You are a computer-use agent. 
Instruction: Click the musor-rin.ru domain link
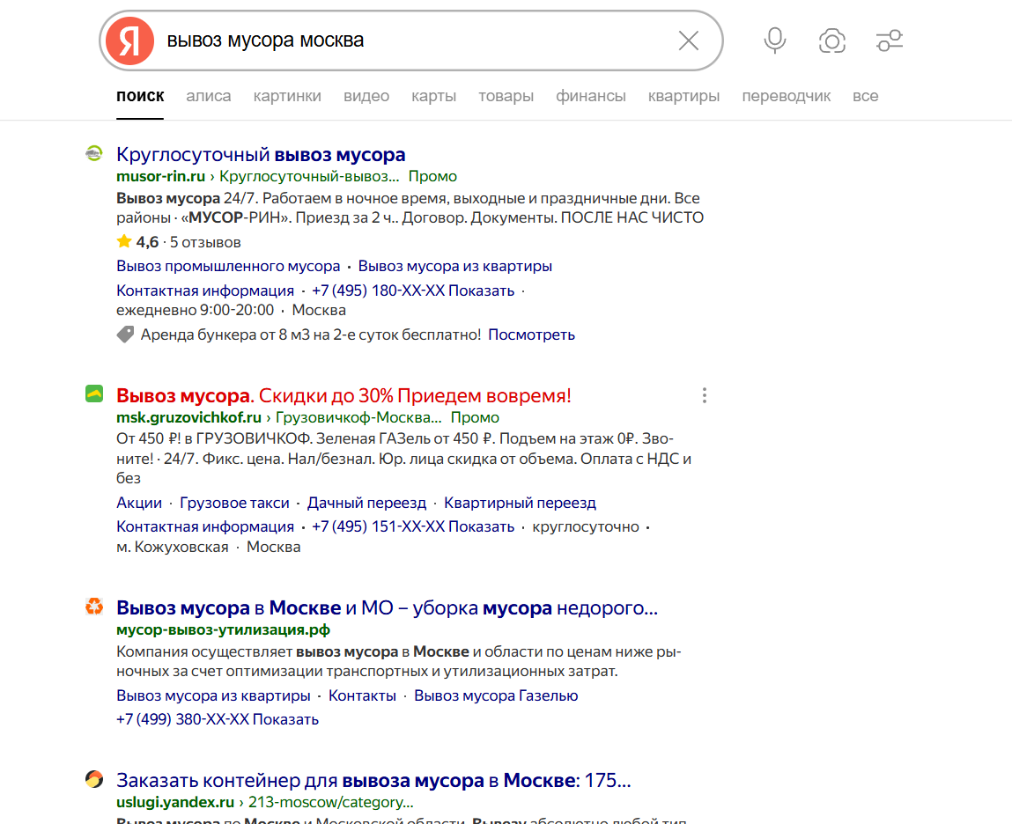tap(160, 176)
